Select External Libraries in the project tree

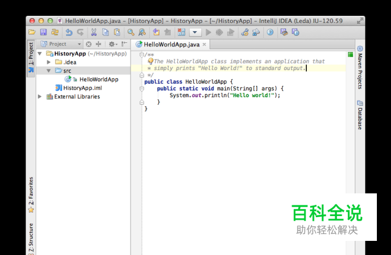pyautogui.click(x=73, y=97)
